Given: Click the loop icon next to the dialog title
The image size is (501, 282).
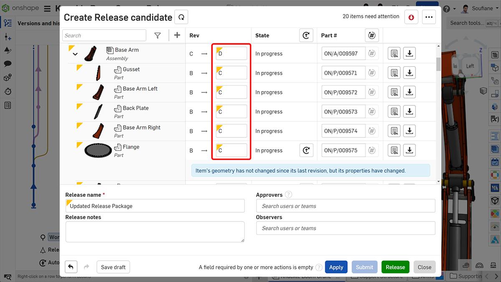Looking at the screenshot, I should [x=181, y=17].
